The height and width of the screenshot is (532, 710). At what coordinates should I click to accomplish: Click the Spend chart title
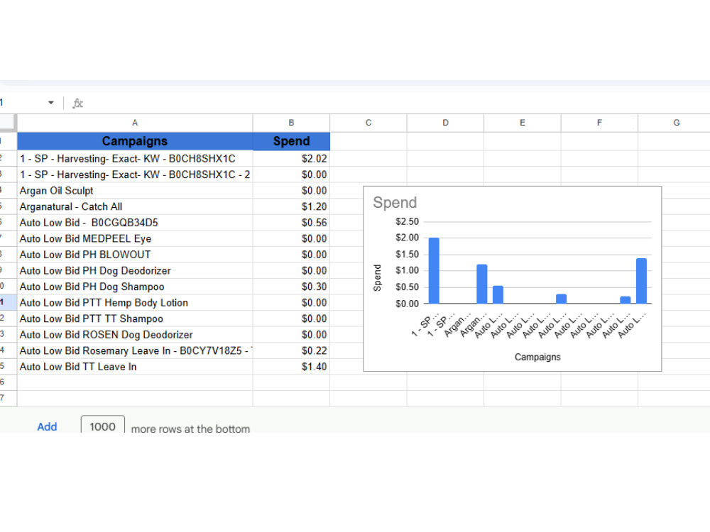point(394,203)
